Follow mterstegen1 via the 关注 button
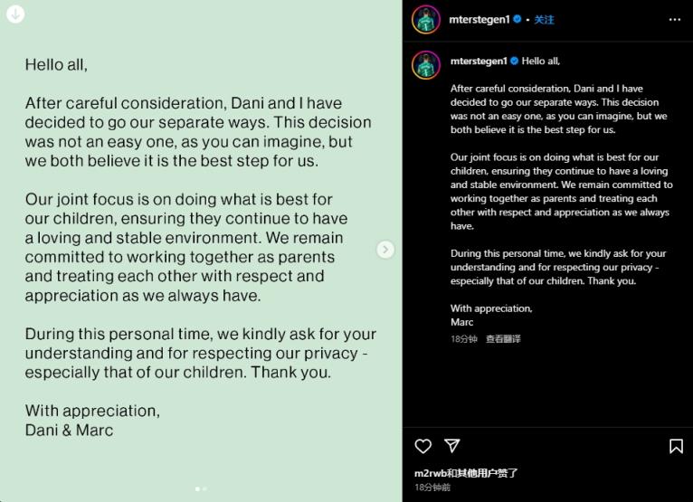Image resolution: width=693 pixels, height=502 pixels. point(544,20)
